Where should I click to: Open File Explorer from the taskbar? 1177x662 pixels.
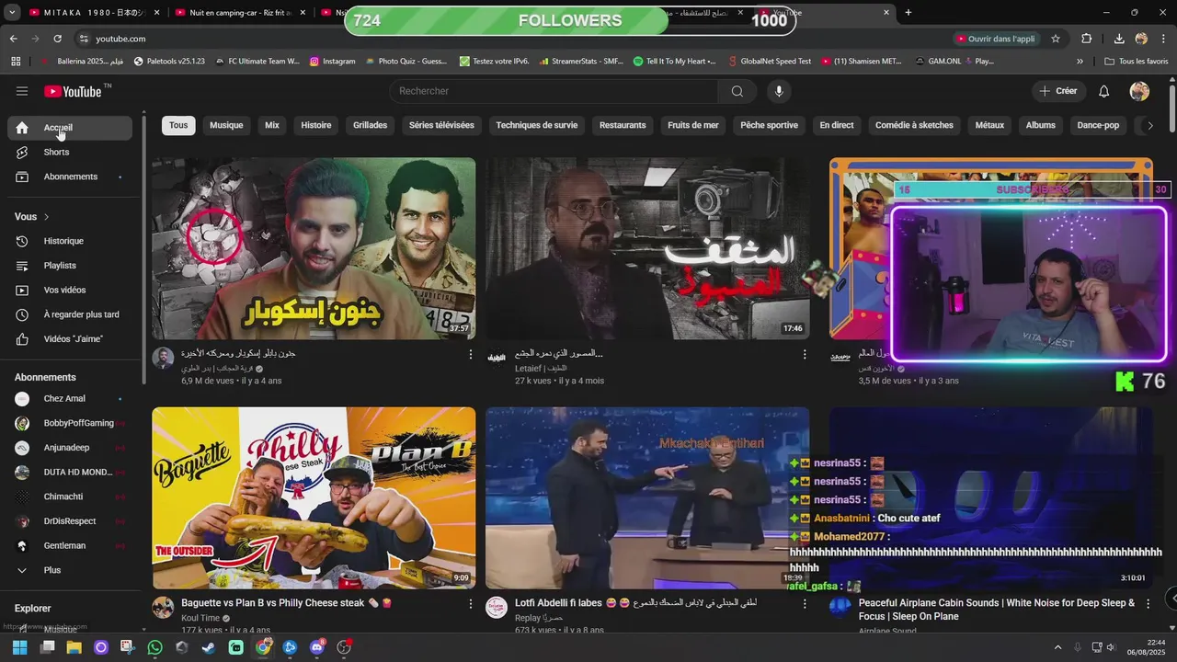click(74, 647)
